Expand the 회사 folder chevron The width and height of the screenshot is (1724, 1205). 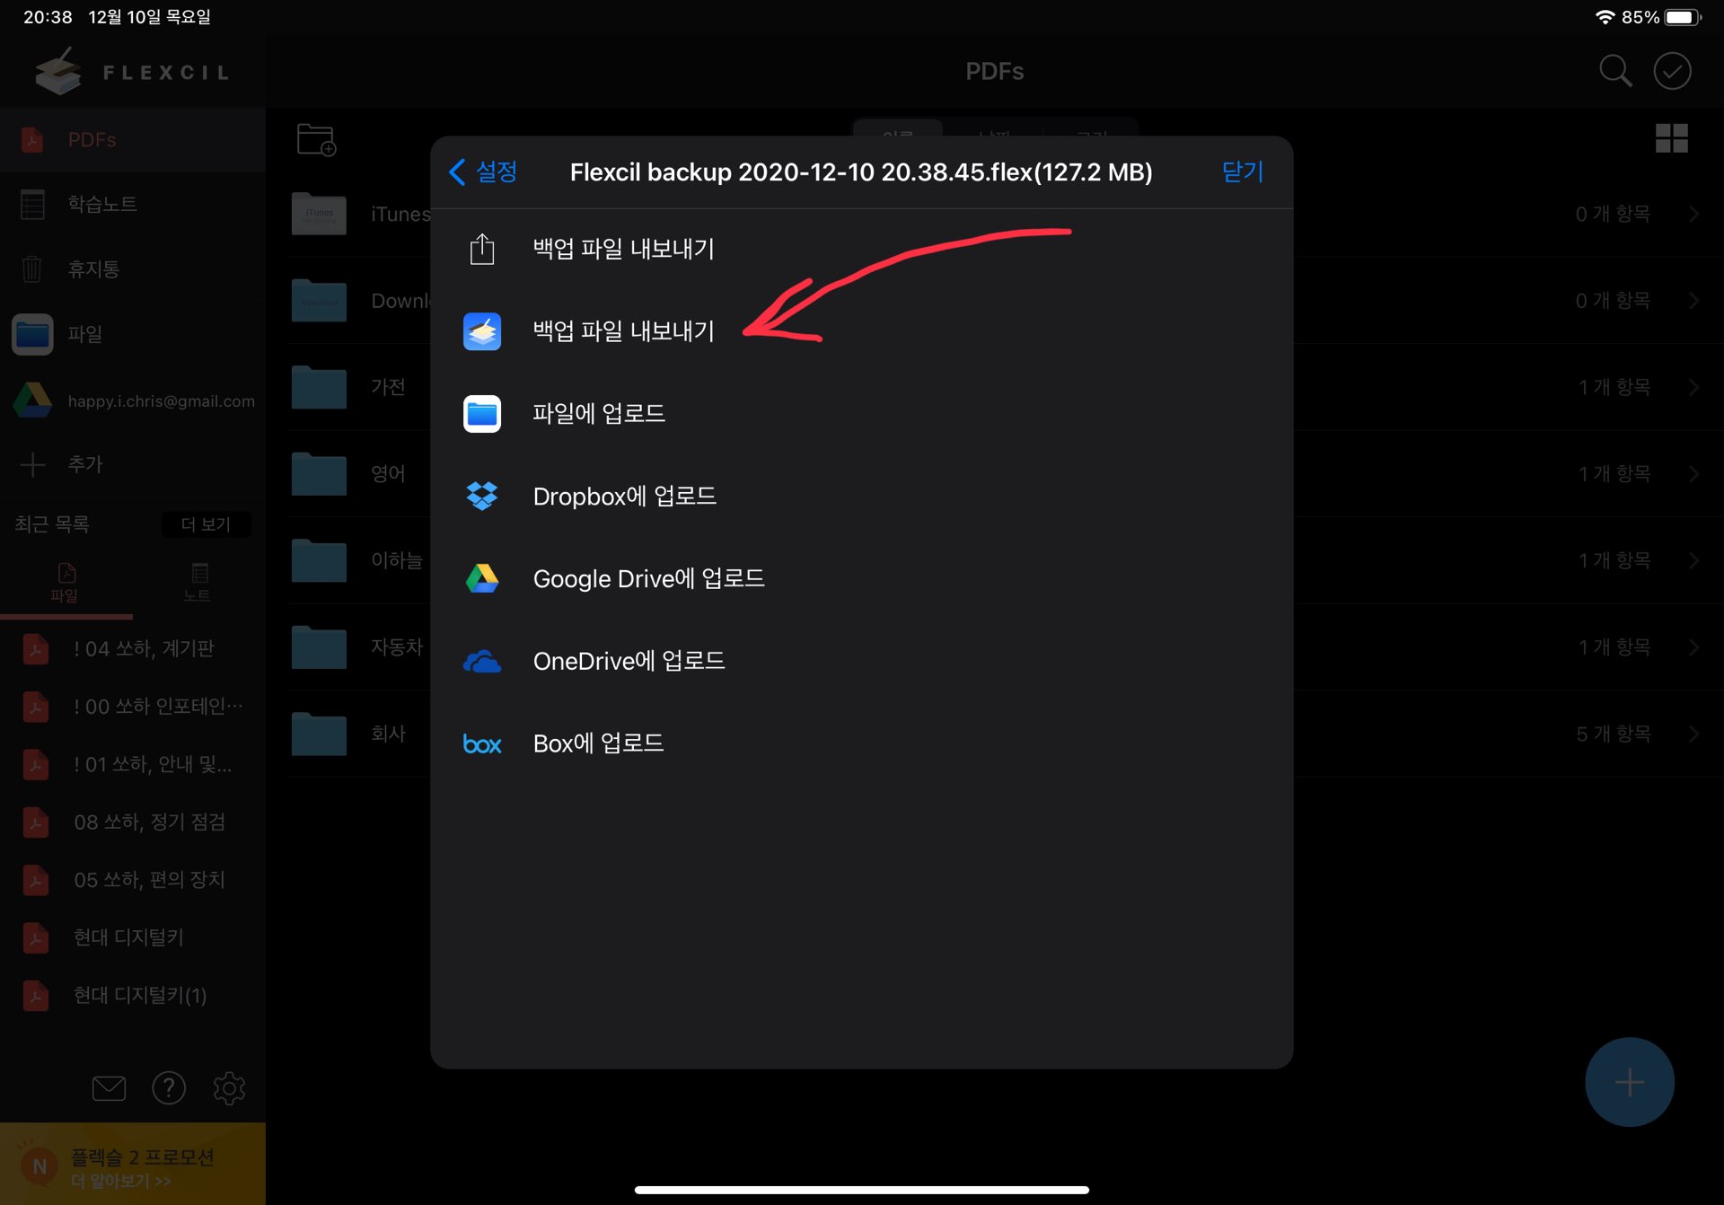pyautogui.click(x=1693, y=734)
